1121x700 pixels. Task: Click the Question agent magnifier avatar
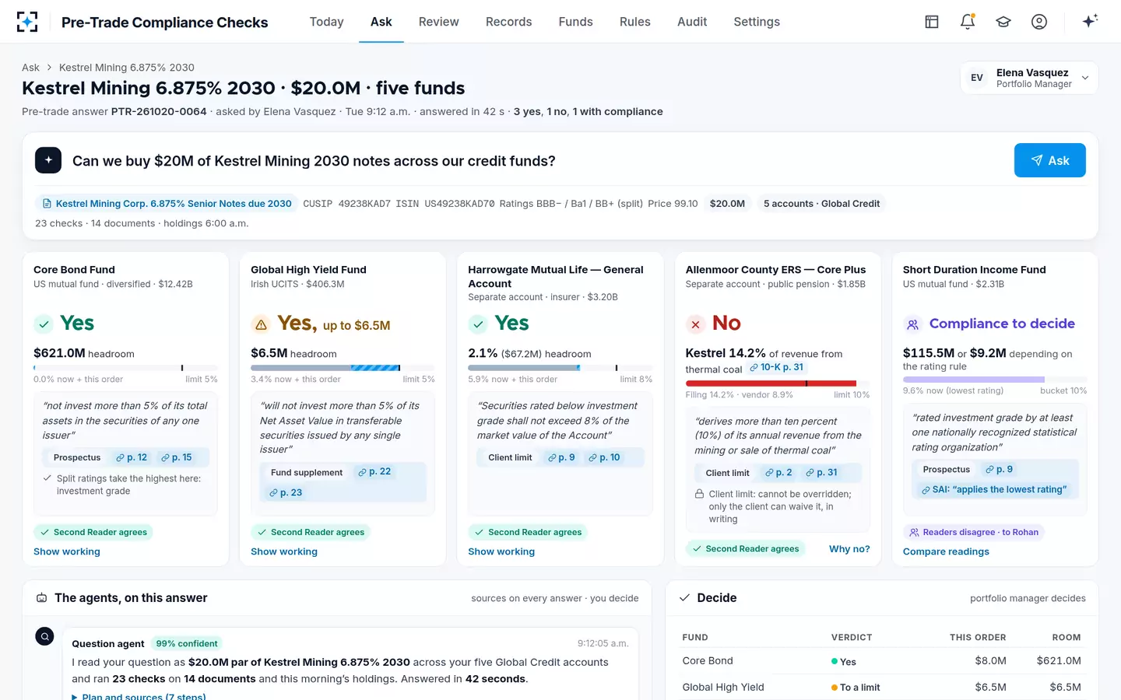coord(45,636)
